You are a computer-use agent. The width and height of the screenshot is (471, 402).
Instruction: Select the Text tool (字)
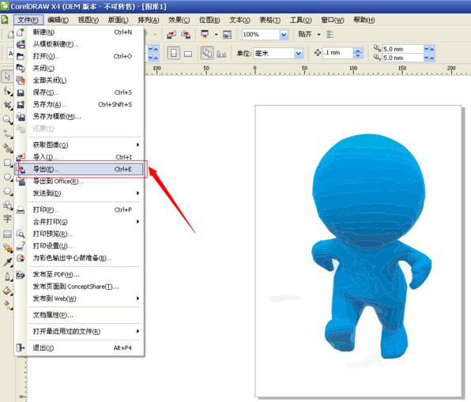[7, 219]
